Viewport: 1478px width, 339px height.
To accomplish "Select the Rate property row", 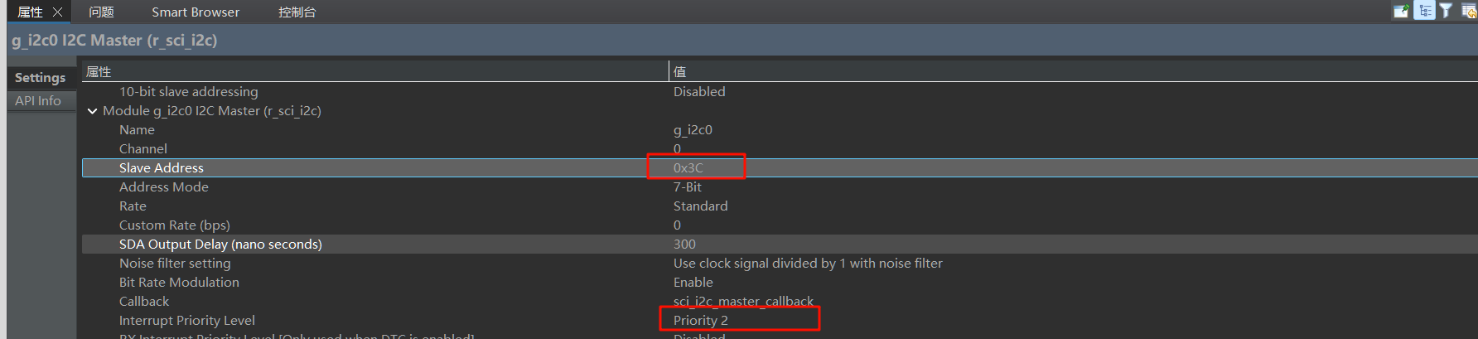I will click(133, 206).
